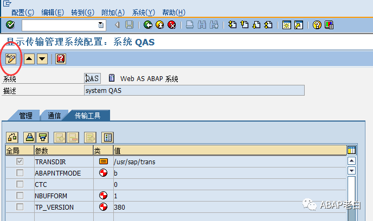Open the 帮助(H) menu
The width and height of the screenshot is (373, 221).
[x=173, y=12]
